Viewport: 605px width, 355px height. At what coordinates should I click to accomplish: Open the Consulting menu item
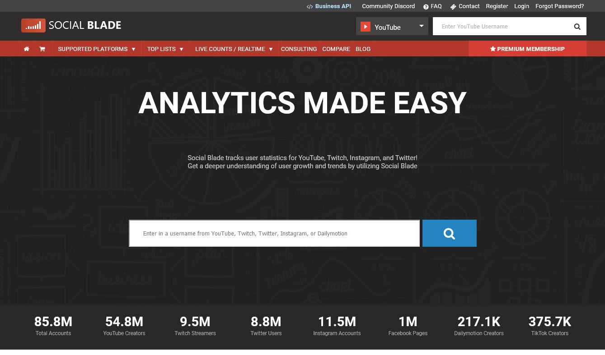pos(299,49)
